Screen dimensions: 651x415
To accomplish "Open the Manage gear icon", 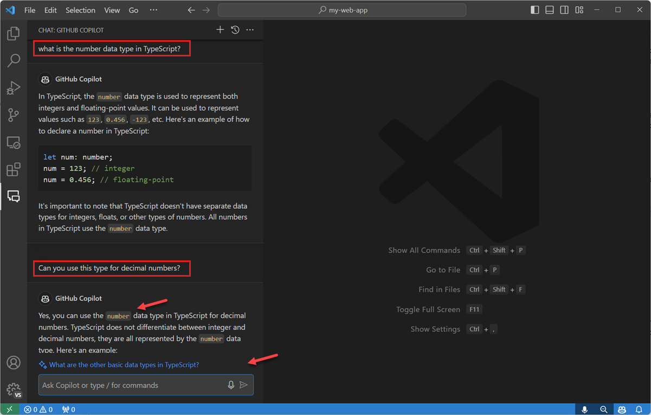I will click(x=14, y=390).
